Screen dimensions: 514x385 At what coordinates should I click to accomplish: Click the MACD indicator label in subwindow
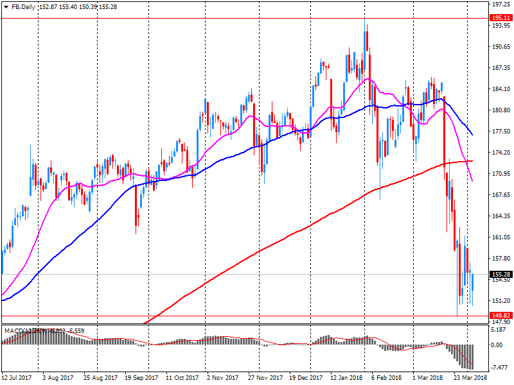tap(44, 330)
